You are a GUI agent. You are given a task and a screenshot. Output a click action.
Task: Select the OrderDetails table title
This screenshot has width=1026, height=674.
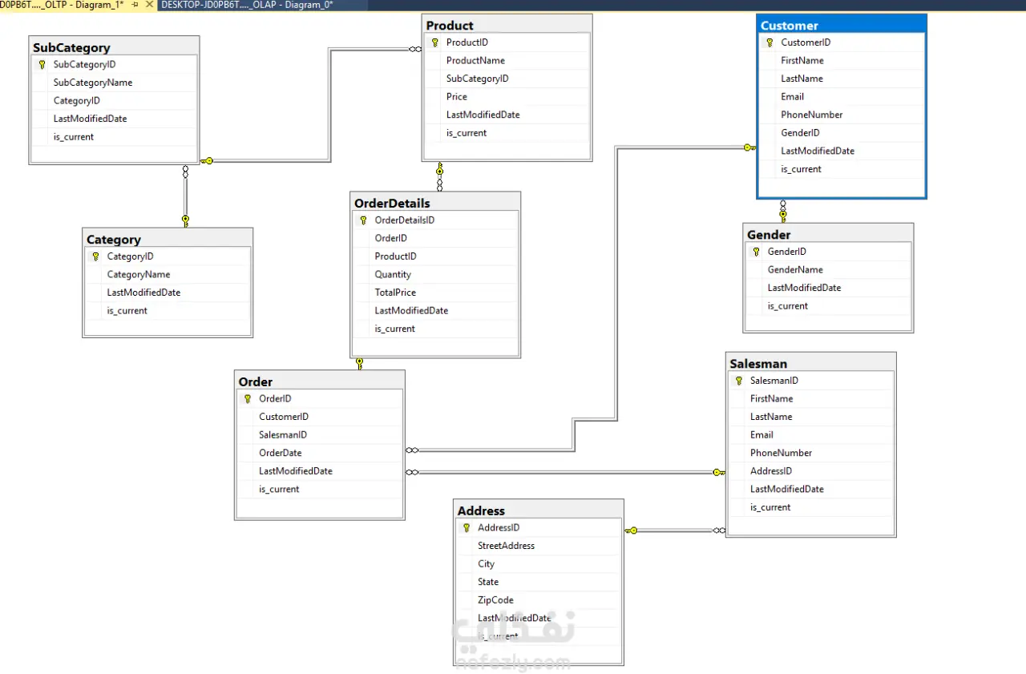click(x=392, y=204)
